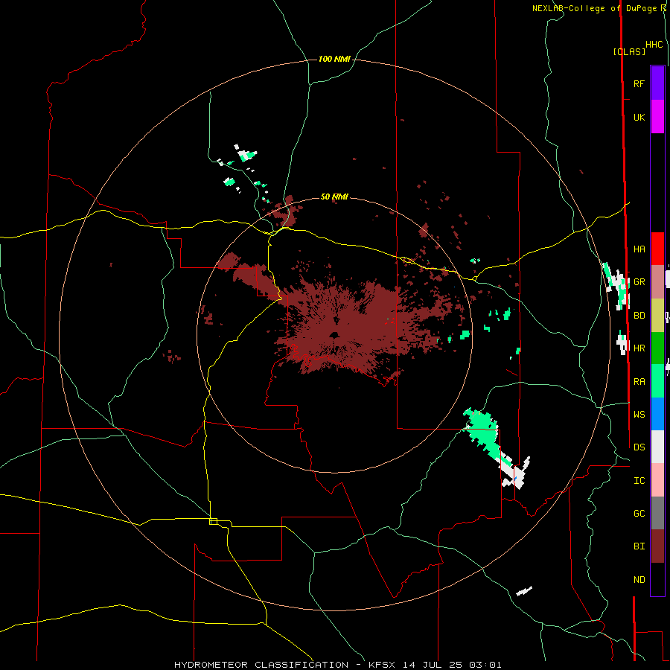Click the HR dark green legend swatch
This screenshot has width=670, height=670.
(x=657, y=348)
